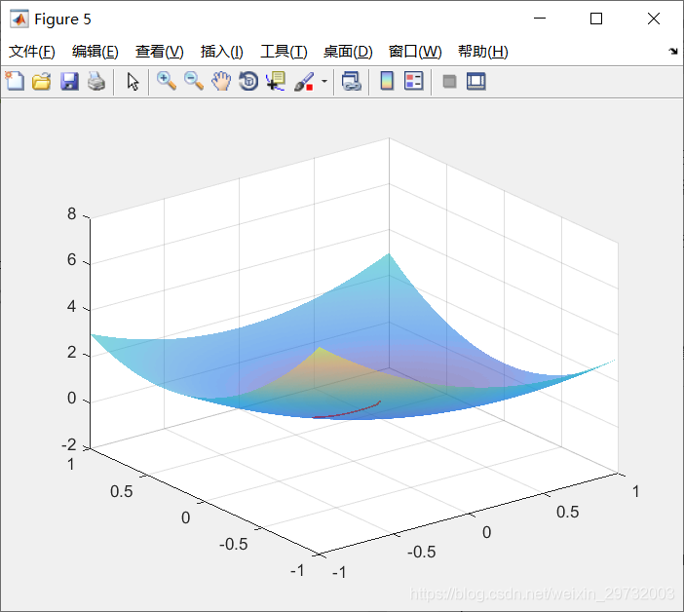Insert a legend using toolbar icon

tap(413, 81)
